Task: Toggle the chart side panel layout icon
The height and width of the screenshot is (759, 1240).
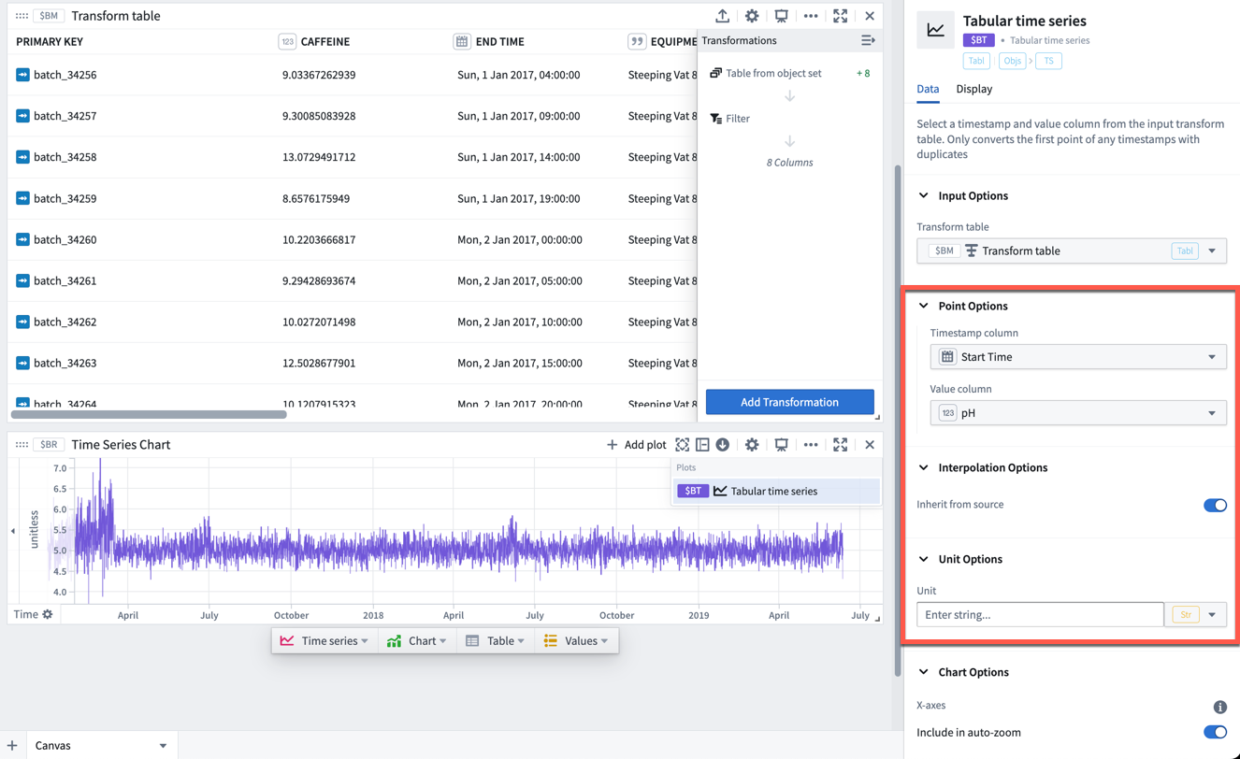Action: [x=702, y=445]
